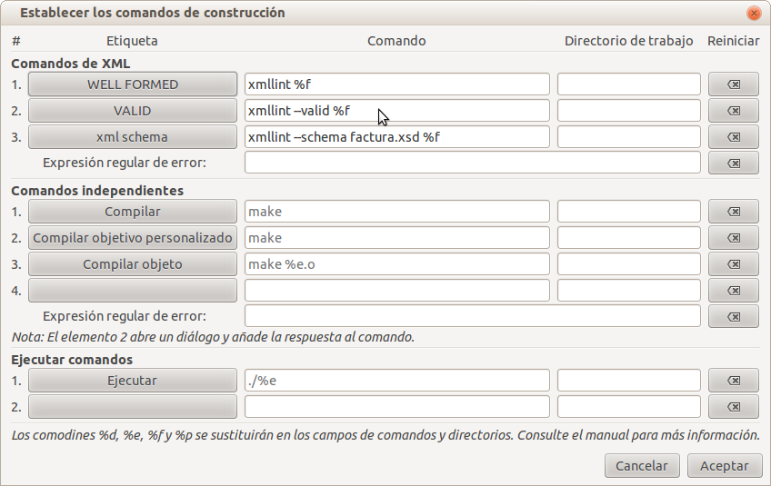The width and height of the screenshot is (771, 486).
Task: Reset the VALID command row
Action: click(733, 111)
